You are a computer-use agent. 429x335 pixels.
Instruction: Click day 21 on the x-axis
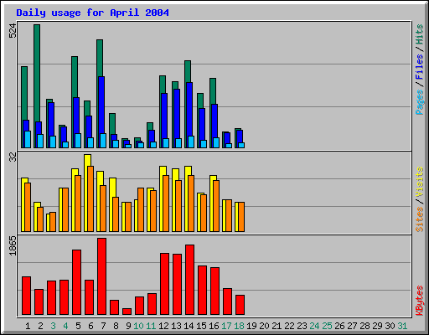[x=277, y=326]
